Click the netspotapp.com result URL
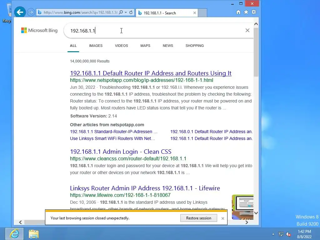 [142, 80]
